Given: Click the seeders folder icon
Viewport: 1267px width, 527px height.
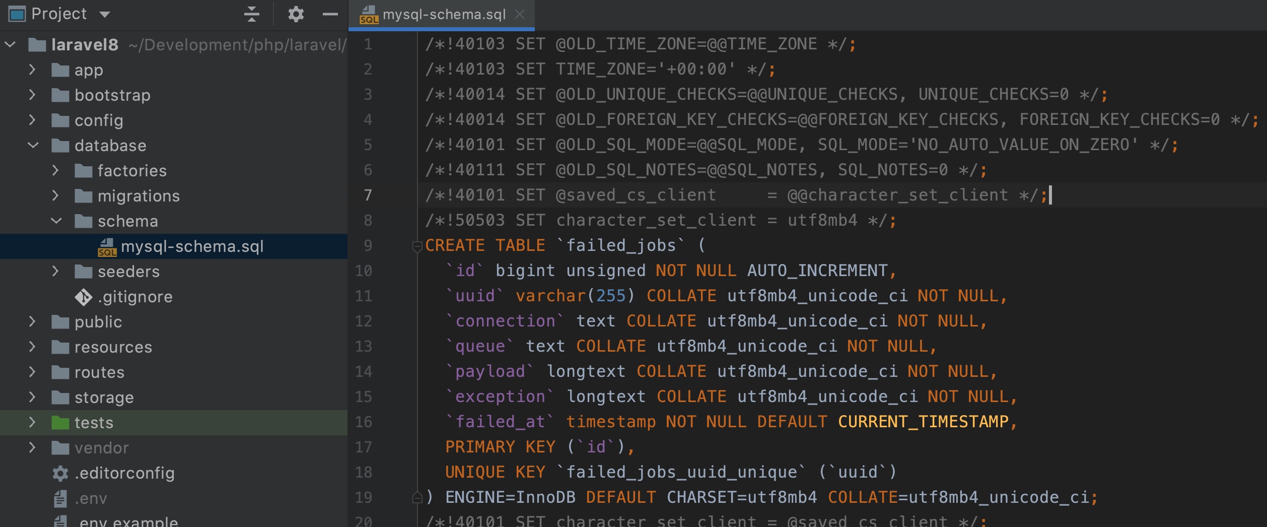Looking at the screenshot, I should pyautogui.click(x=84, y=271).
